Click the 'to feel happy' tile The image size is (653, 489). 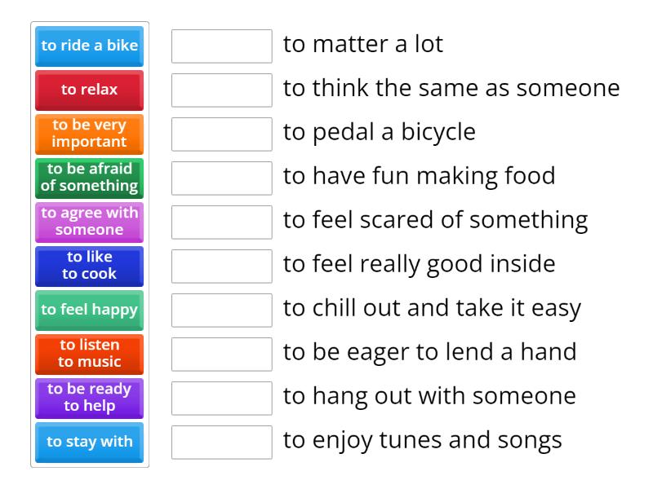[90, 311]
